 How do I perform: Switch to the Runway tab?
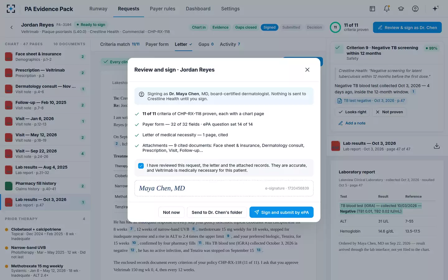(x=98, y=9)
